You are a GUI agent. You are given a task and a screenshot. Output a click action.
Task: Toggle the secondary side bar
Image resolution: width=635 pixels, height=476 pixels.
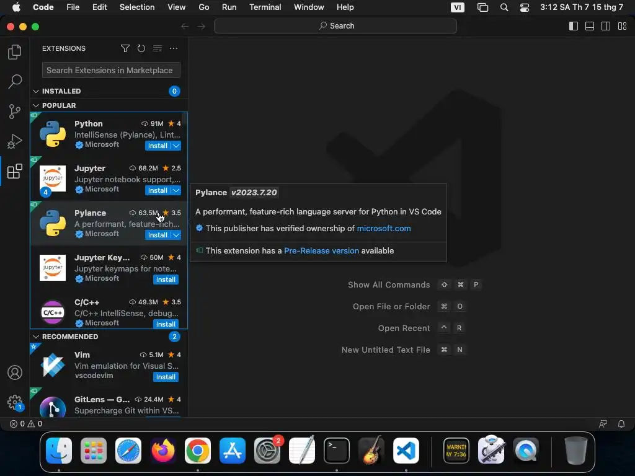606,26
